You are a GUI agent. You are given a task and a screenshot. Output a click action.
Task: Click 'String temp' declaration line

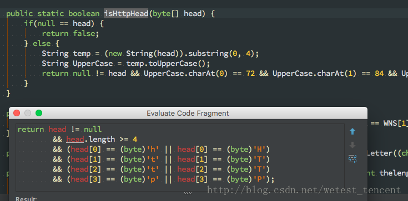pos(150,54)
